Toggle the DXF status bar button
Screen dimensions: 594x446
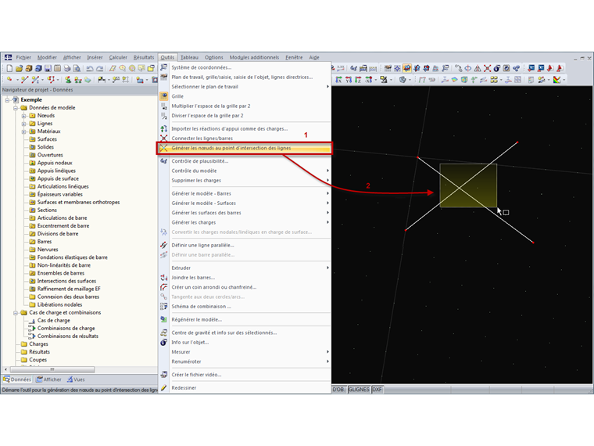coord(378,390)
